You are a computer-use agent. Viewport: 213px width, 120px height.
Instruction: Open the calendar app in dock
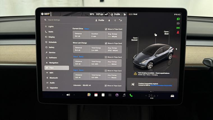96,95
